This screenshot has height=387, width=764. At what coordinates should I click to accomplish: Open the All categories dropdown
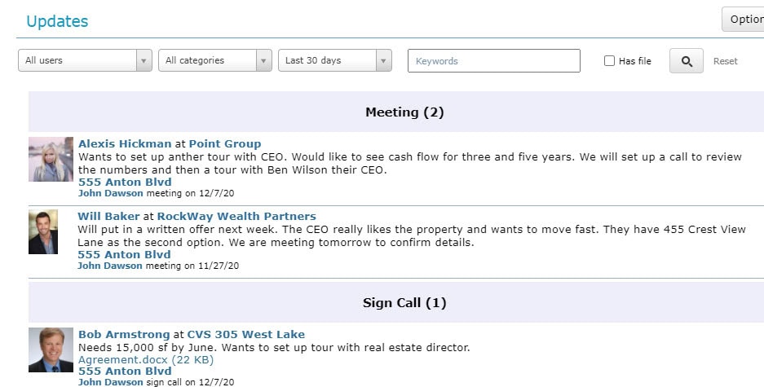(x=215, y=60)
